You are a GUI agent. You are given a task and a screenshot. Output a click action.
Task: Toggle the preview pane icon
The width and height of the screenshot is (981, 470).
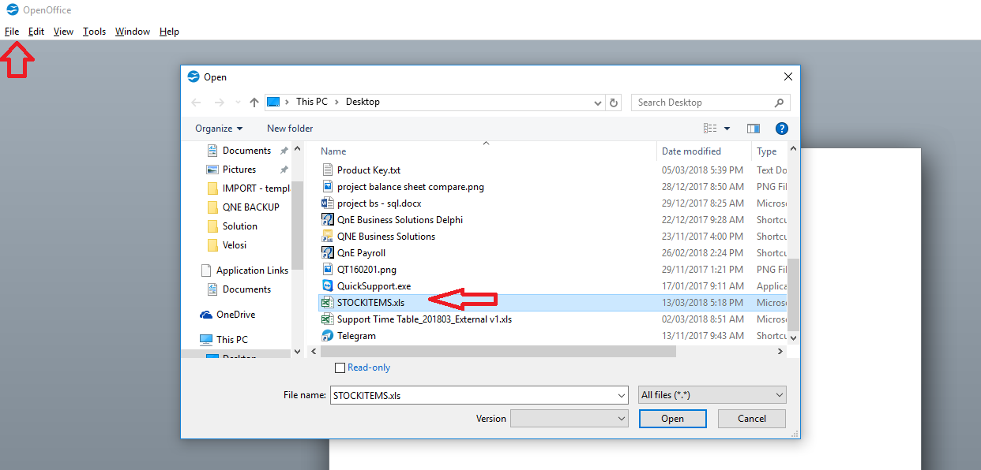point(753,129)
